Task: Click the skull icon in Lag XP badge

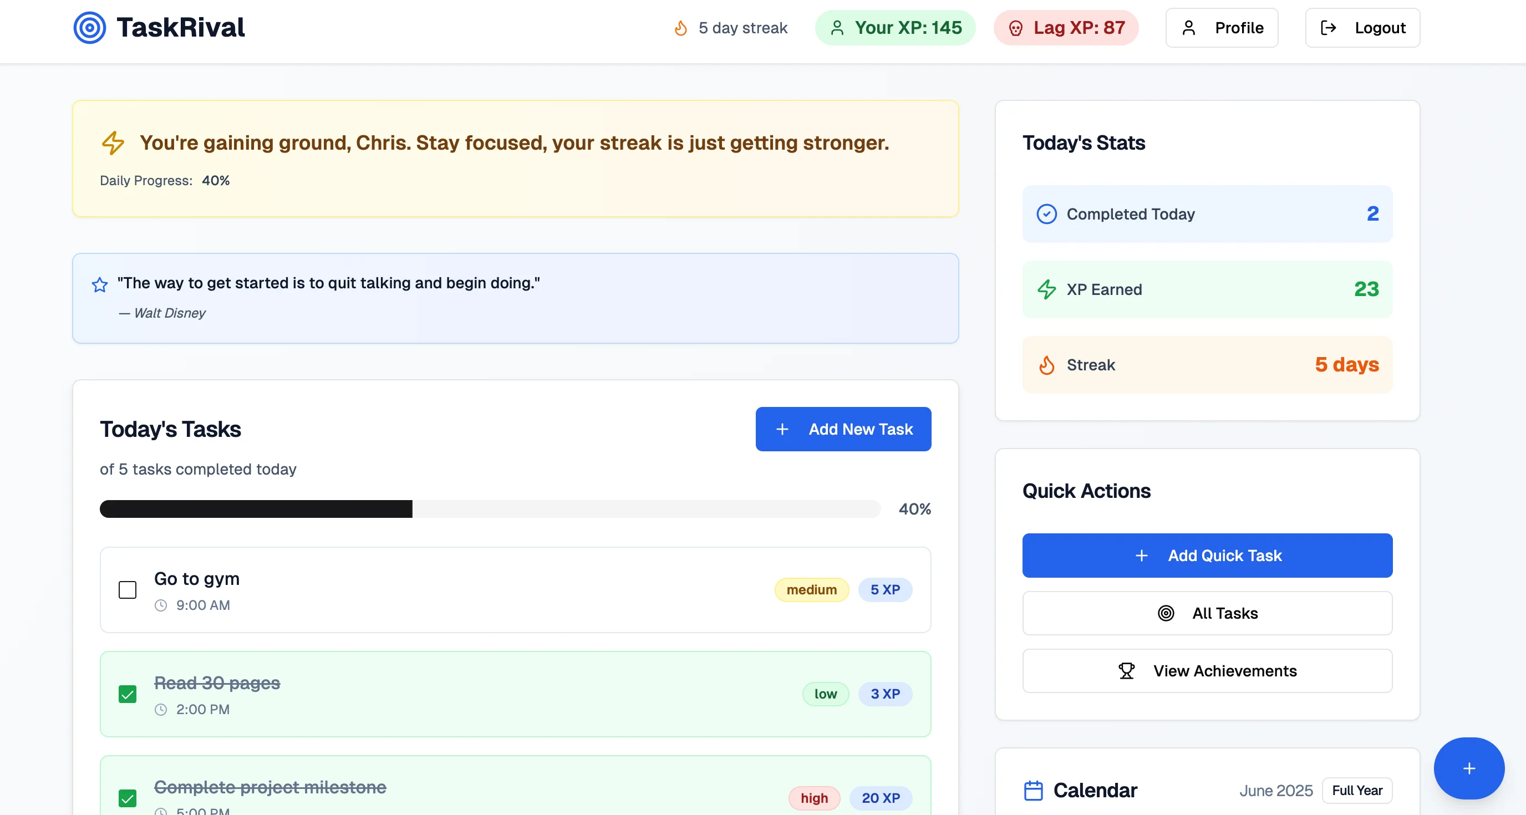Action: tap(1015, 28)
